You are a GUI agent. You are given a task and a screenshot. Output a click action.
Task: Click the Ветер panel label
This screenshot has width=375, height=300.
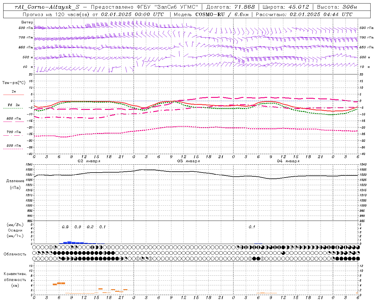click(27, 22)
